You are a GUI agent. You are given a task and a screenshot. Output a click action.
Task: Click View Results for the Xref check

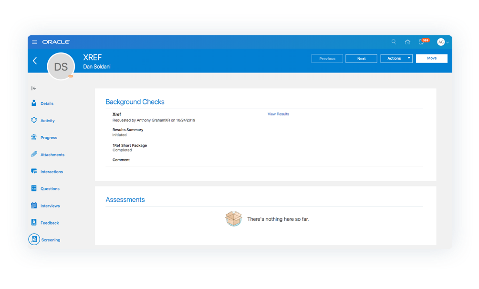tap(278, 114)
